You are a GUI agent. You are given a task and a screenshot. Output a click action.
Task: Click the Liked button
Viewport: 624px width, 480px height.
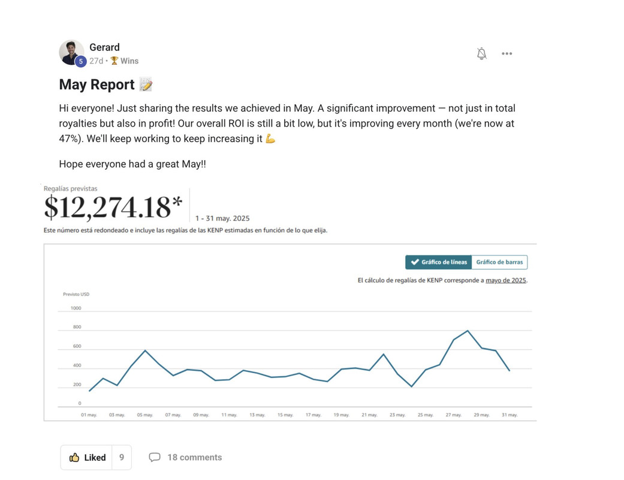86,457
